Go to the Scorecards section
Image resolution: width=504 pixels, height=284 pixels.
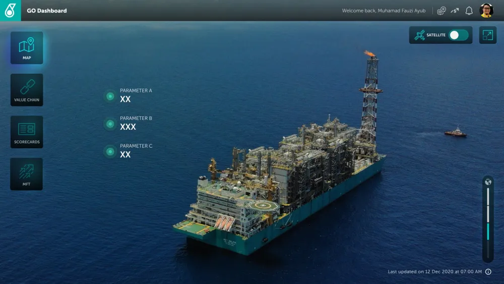pos(27,132)
